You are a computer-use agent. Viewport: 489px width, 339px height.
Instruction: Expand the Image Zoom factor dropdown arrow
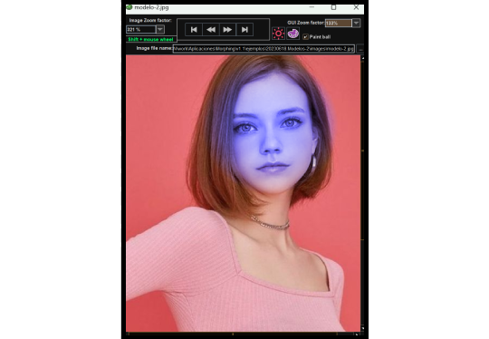tap(160, 29)
